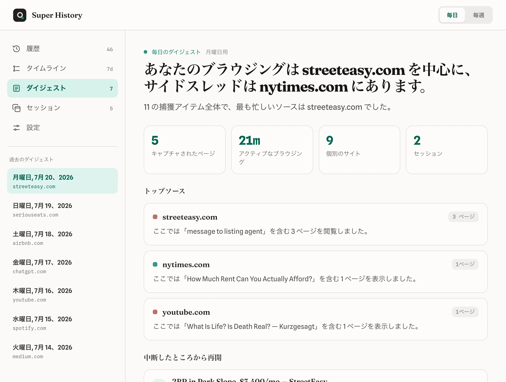Image resolution: width=506 pixels, height=382 pixels.
Task: Open the 日曜日, 7月 19 digest
Action: [x=62, y=209]
